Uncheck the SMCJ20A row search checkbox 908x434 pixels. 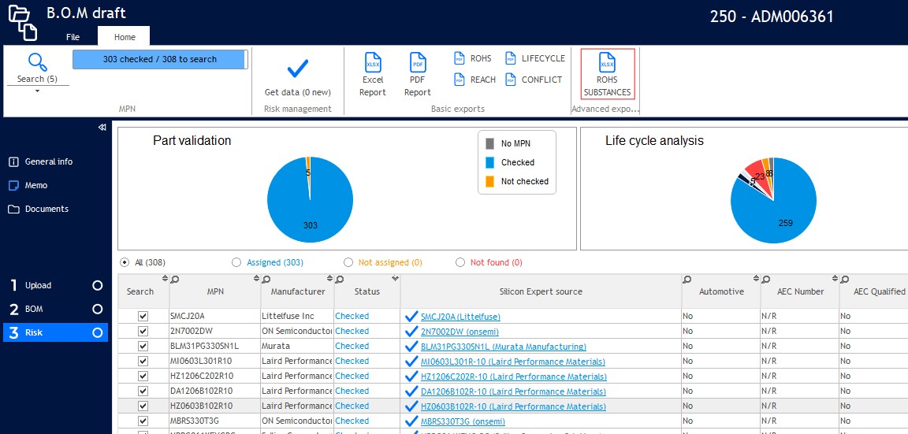[143, 316]
